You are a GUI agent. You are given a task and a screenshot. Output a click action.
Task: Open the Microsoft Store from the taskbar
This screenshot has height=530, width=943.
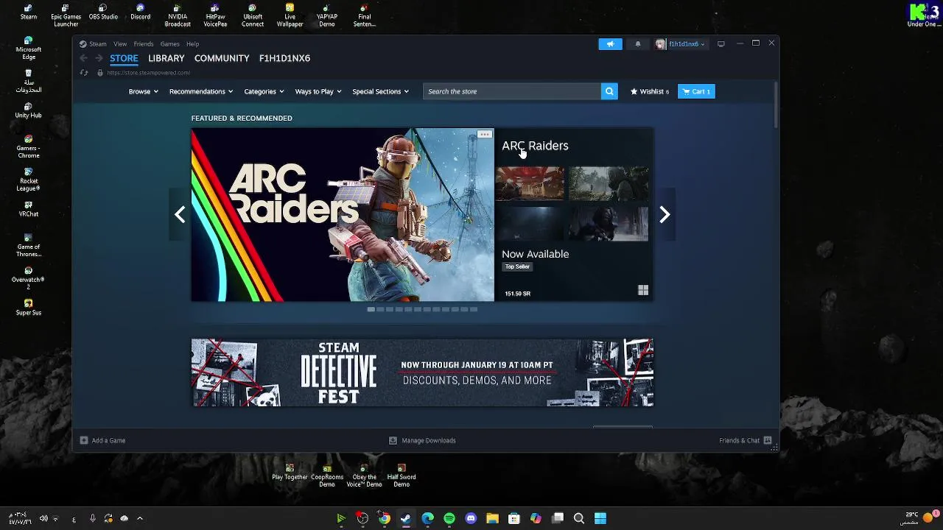point(514,518)
